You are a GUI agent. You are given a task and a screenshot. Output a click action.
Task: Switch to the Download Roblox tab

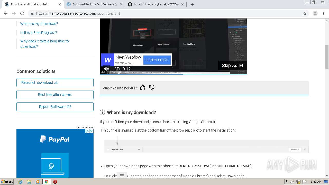94,4
